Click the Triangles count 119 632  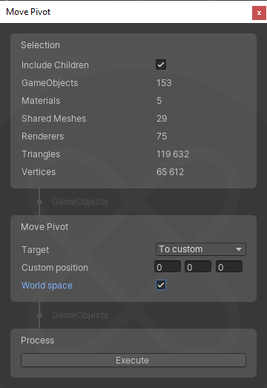[x=173, y=154]
